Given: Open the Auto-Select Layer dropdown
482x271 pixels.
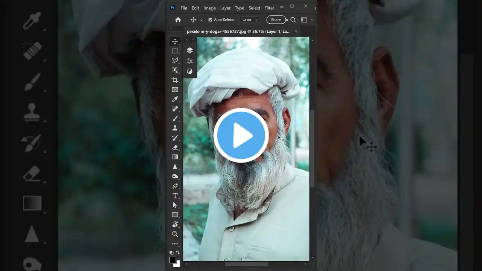Looking at the screenshot, I should (249, 20).
